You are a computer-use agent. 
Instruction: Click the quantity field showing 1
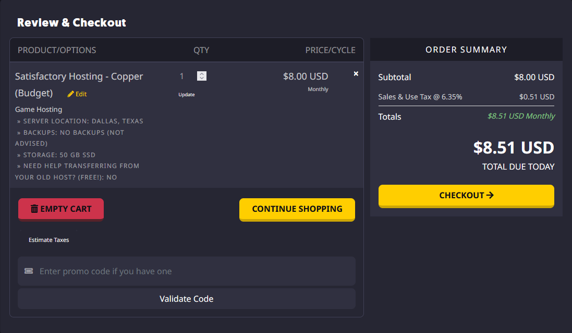[181, 76]
